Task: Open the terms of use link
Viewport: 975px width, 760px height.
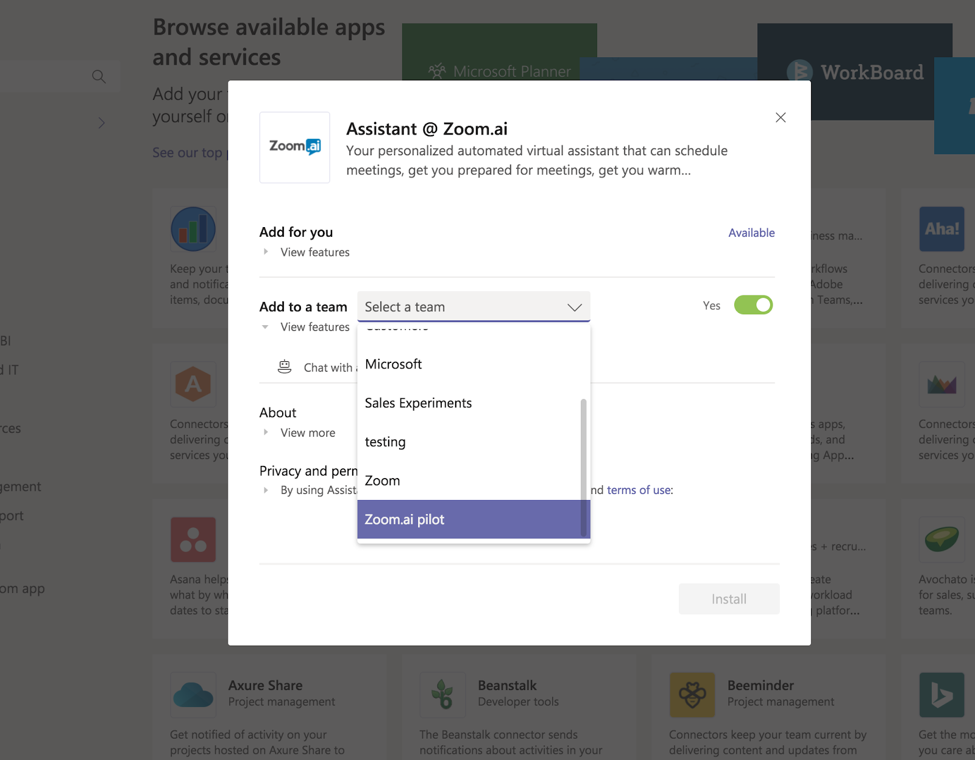Action: click(639, 490)
